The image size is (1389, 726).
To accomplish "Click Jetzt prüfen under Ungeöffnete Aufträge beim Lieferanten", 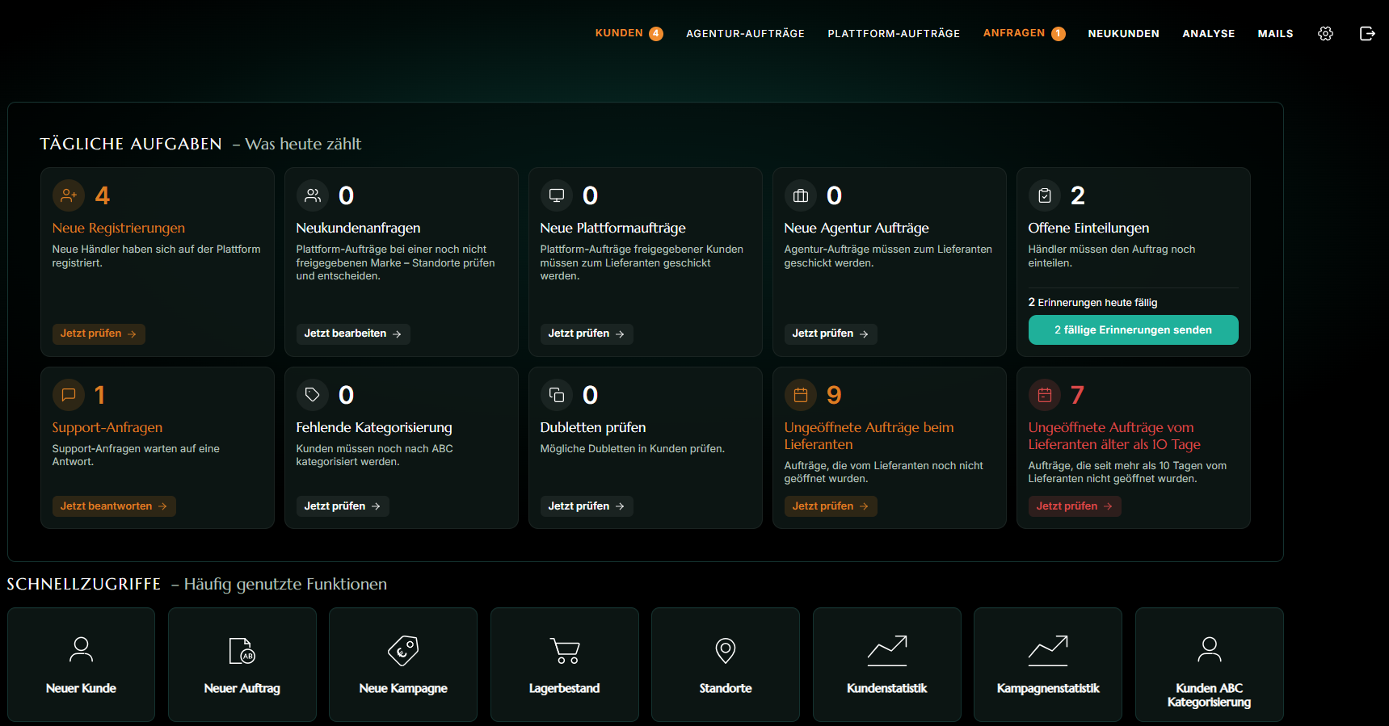I will (x=831, y=506).
